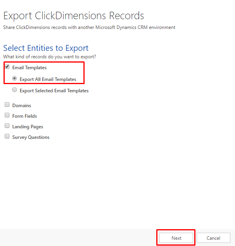Click the Export ClickDimensions Records title
The height and width of the screenshot is (246, 235).
pyautogui.click(x=74, y=16)
